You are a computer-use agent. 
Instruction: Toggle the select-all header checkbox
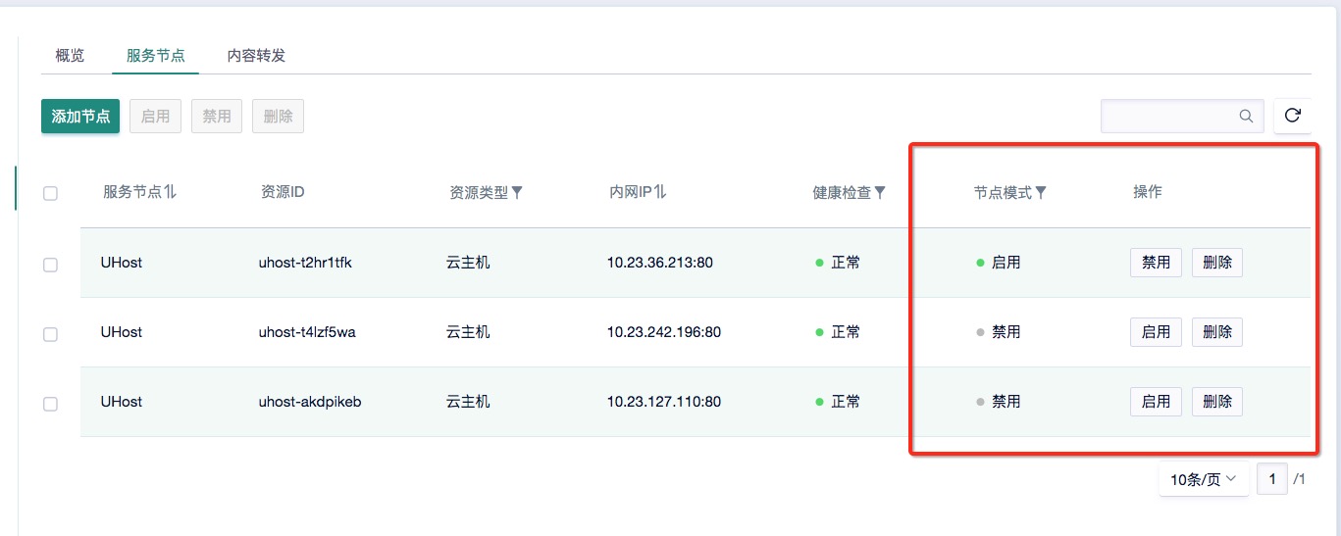pos(51,194)
